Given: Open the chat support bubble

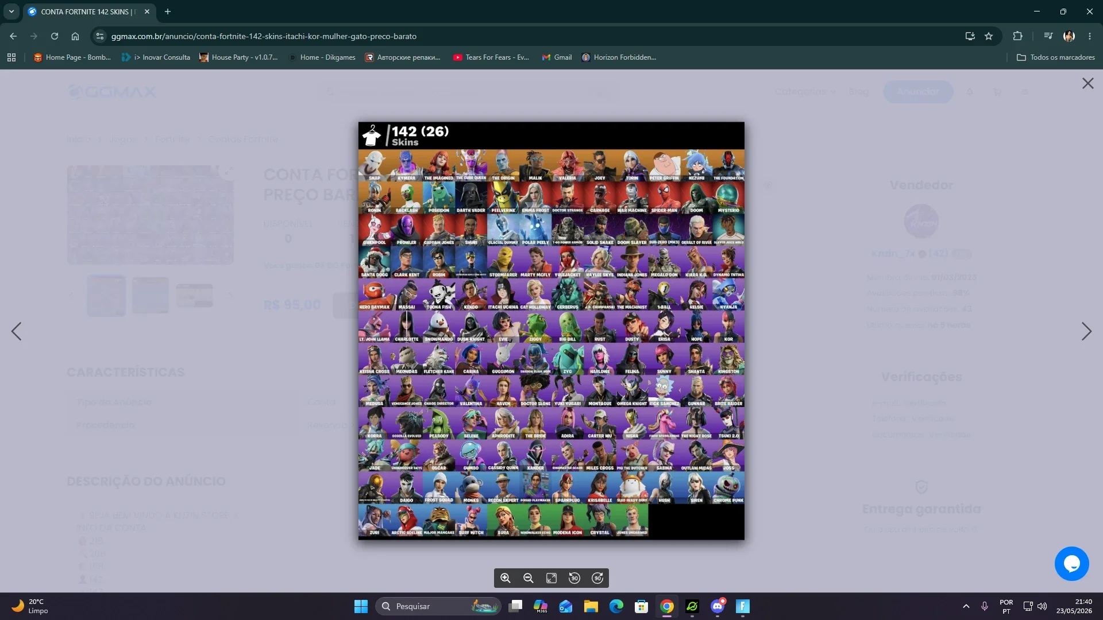Looking at the screenshot, I should tap(1071, 564).
